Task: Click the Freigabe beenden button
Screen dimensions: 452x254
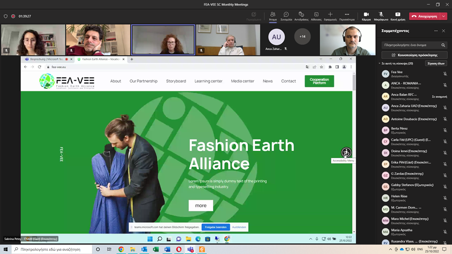Action: coord(216,227)
